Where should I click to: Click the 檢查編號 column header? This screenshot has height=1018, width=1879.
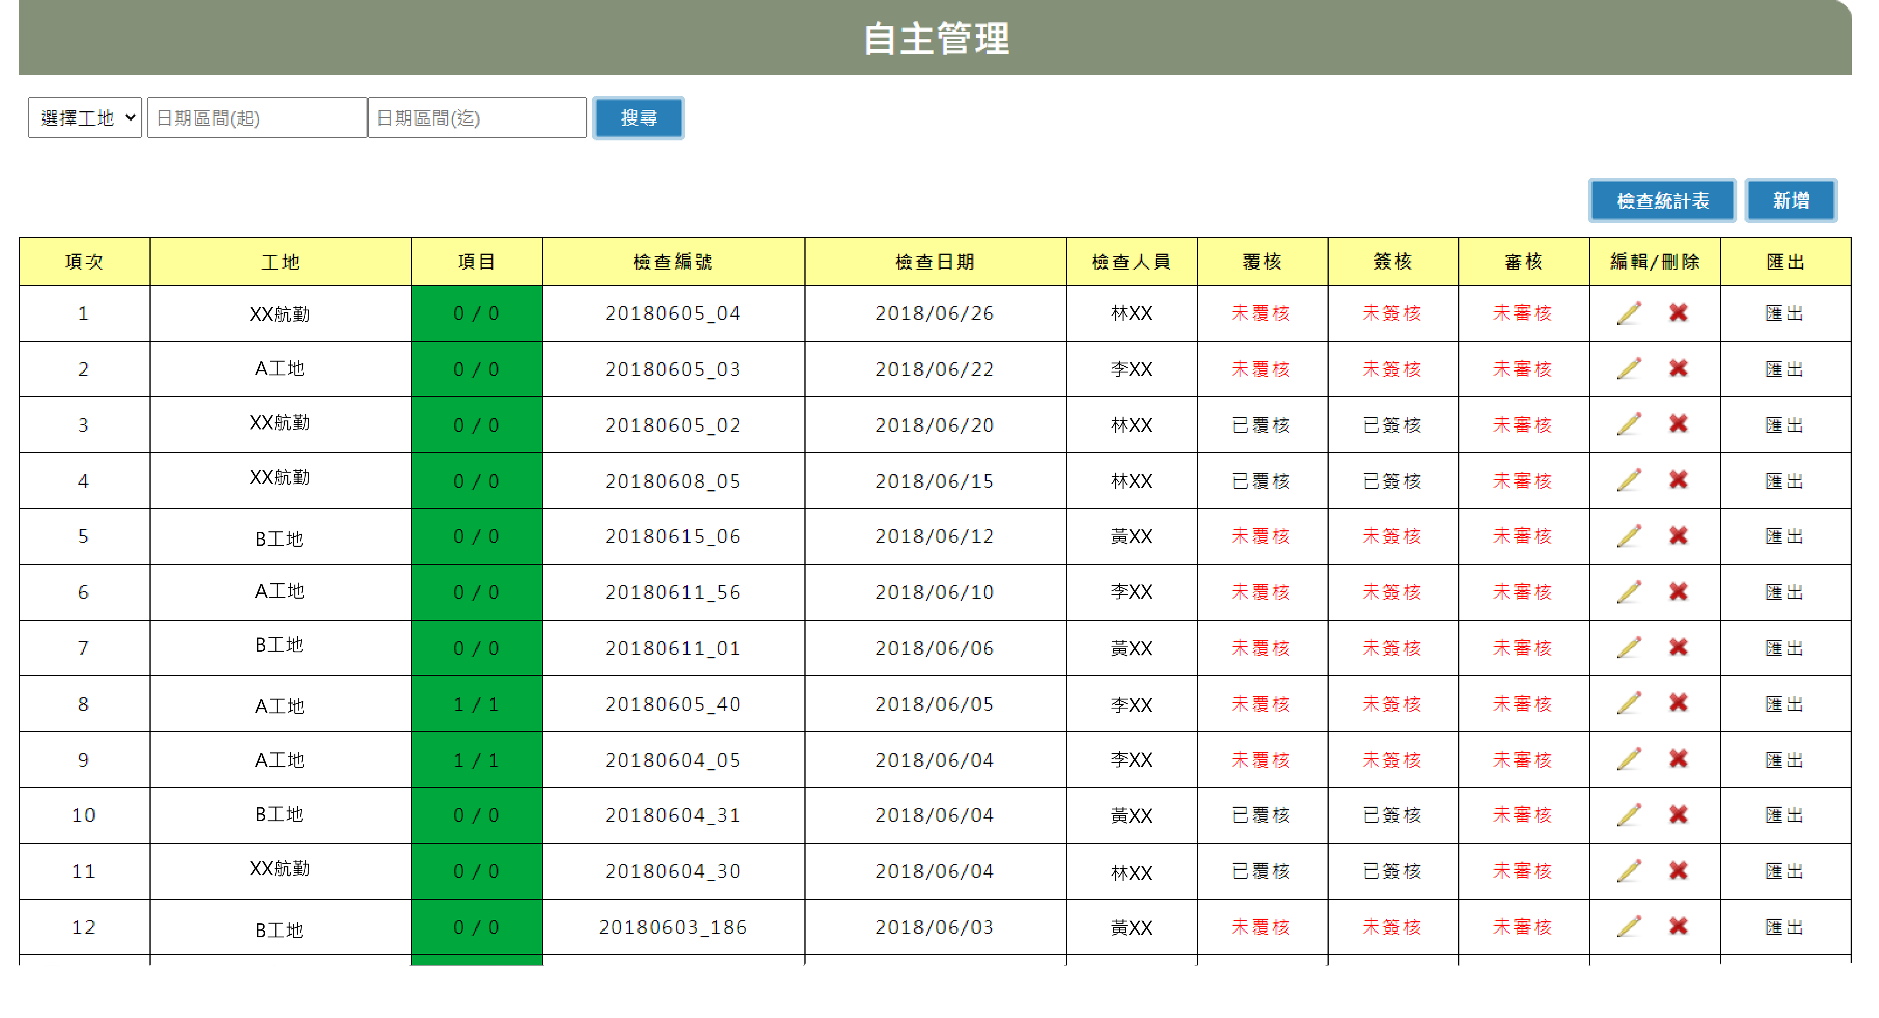pyautogui.click(x=673, y=262)
